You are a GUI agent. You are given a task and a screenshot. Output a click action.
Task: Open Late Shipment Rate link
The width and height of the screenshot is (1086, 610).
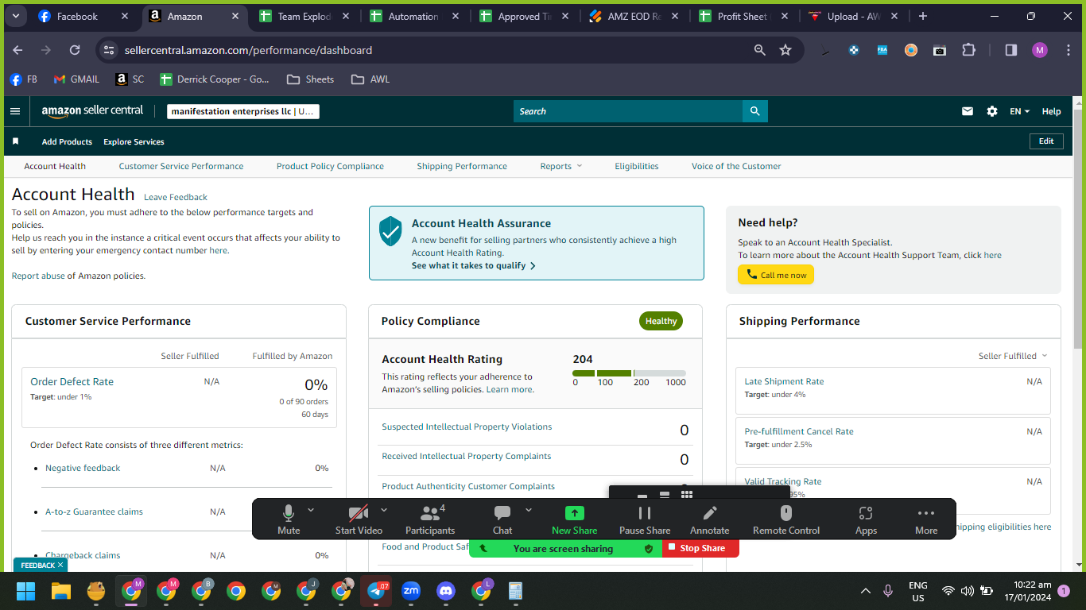(x=784, y=382)
